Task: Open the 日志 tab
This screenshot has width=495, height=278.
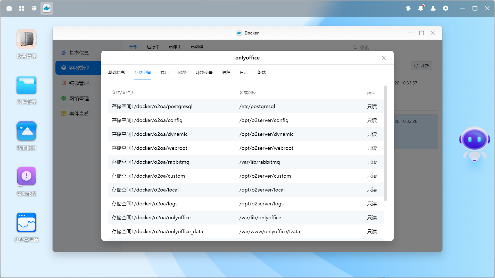Action: pyautogui.click(x=244, y=73)
